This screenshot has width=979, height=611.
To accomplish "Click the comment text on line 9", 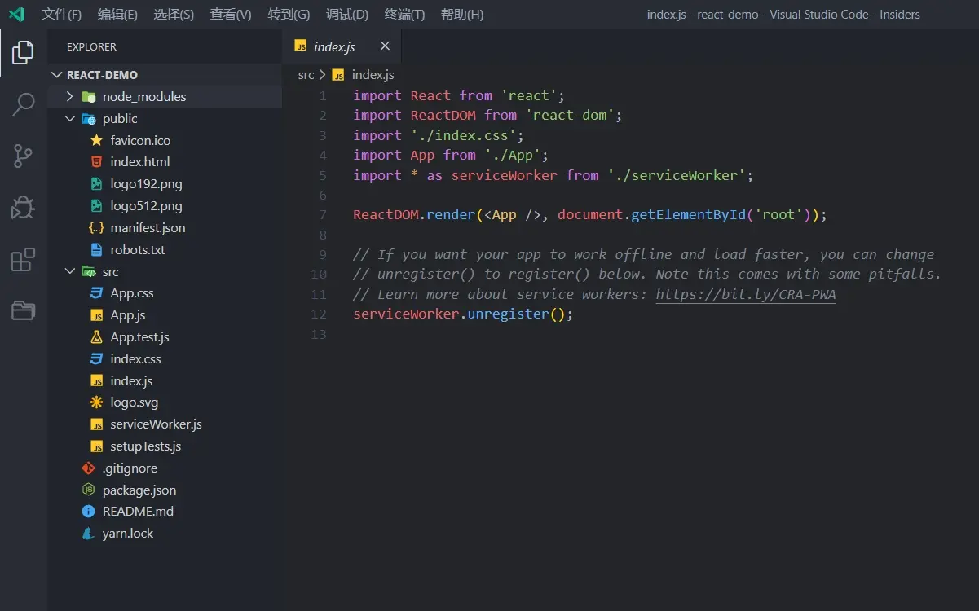I will 644,254.
